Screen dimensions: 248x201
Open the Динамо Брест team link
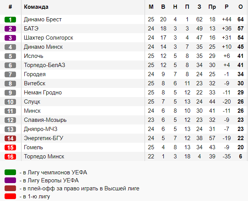(x=43, y=19)
